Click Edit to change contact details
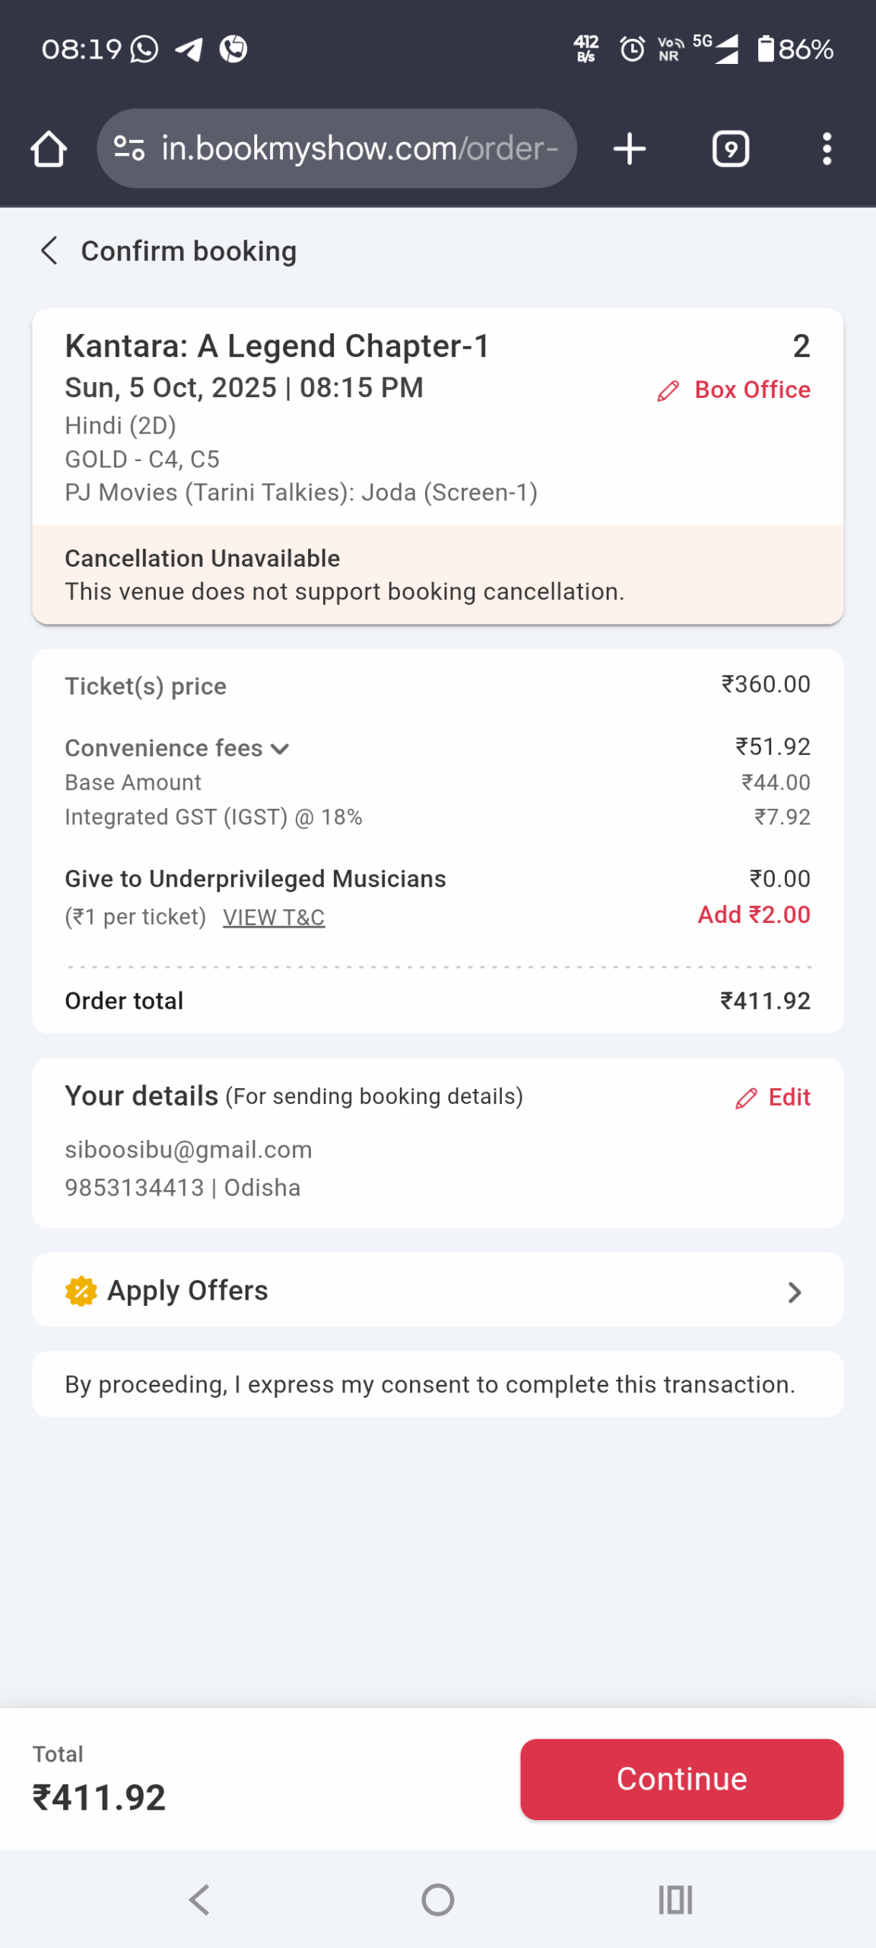This screenshot has height=1948, width=876. point(787,1098)
